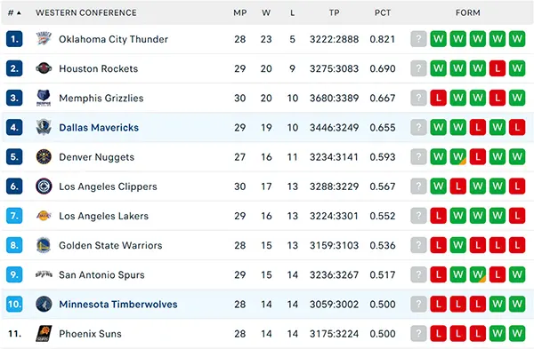Screen dimensions: 534x349
Task: Sort table by W column header
Action: point(266,13)
